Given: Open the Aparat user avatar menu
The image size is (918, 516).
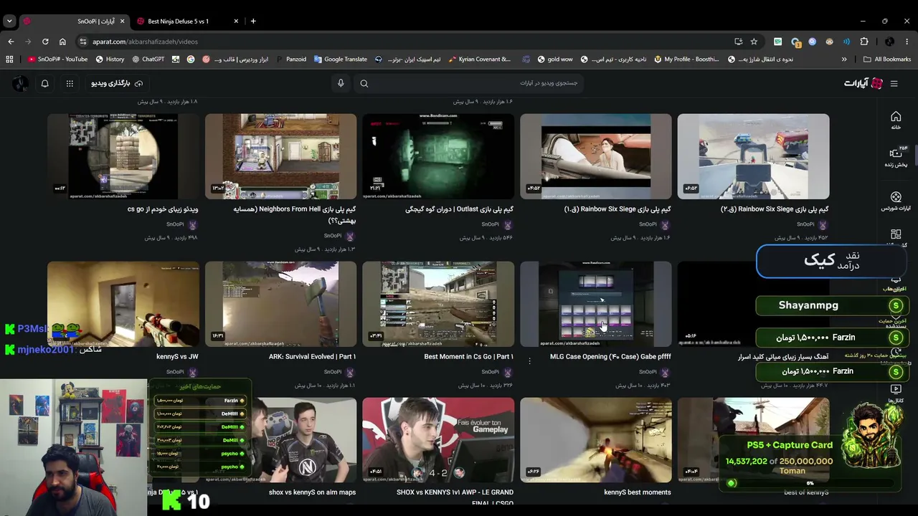Looking at the screenshot, I should point(20,84).
